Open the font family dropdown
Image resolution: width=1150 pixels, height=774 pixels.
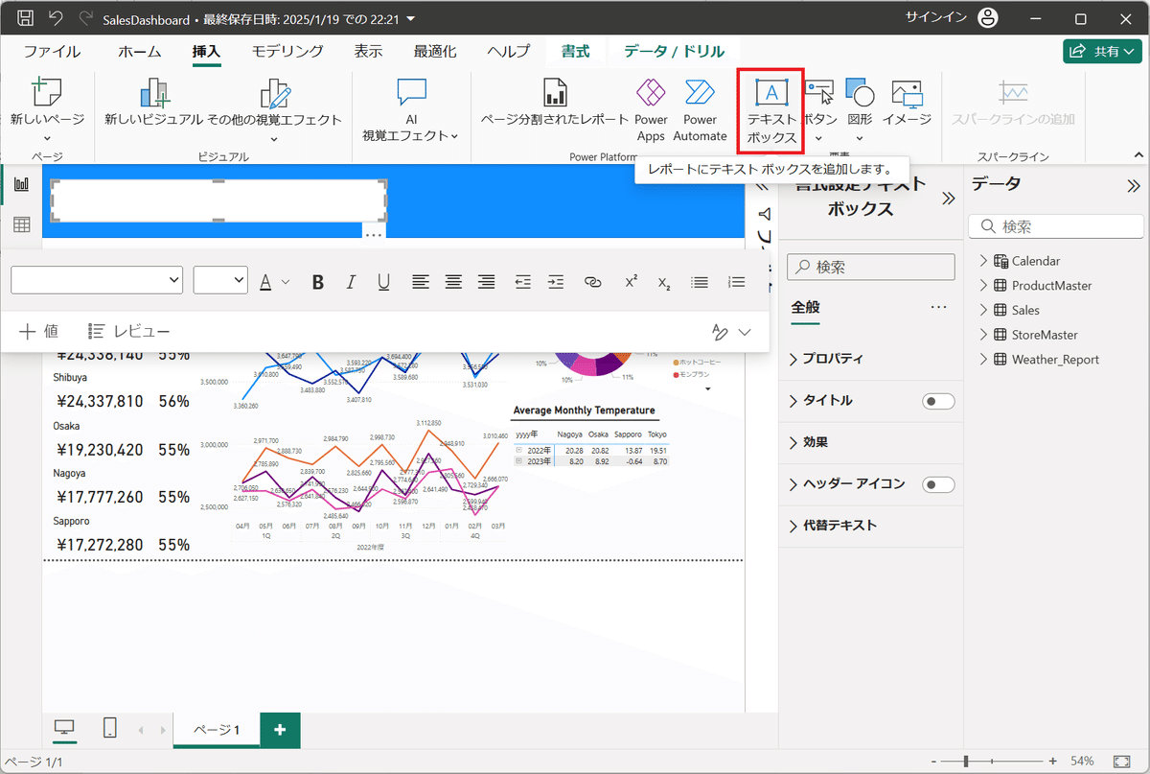click(97, 280)
